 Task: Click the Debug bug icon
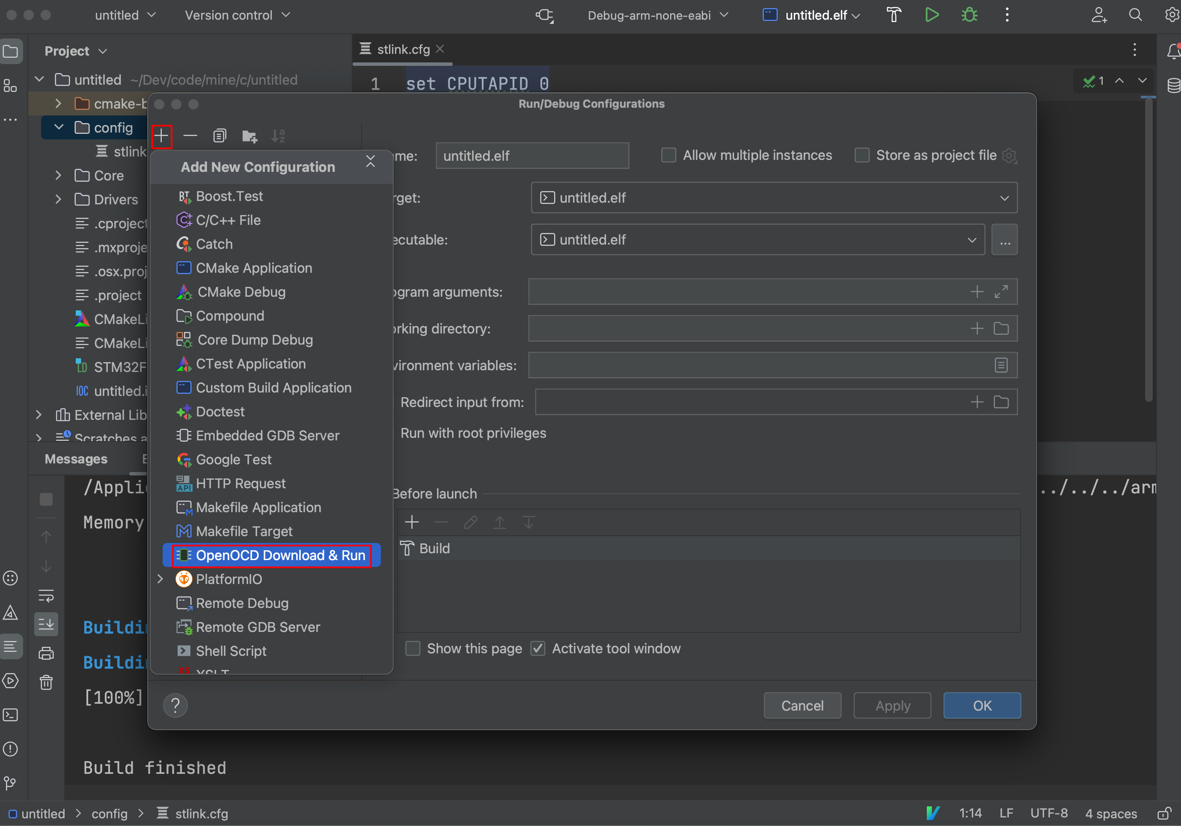pyautogui.click(x=969, y=15)
